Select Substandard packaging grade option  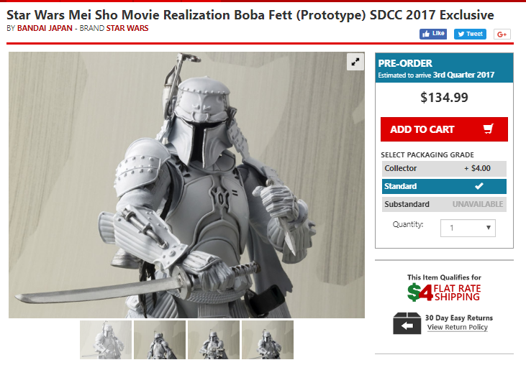pyautogui.click(x=444, y=204)
